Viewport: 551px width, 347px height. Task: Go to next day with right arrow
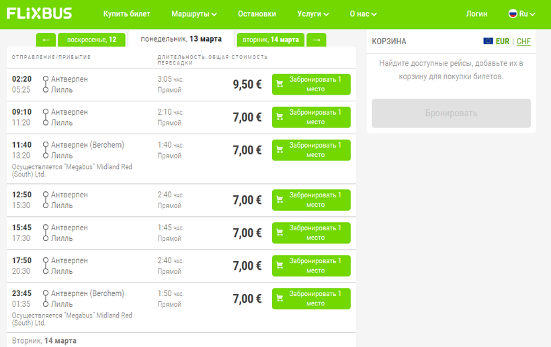point(316,40)
